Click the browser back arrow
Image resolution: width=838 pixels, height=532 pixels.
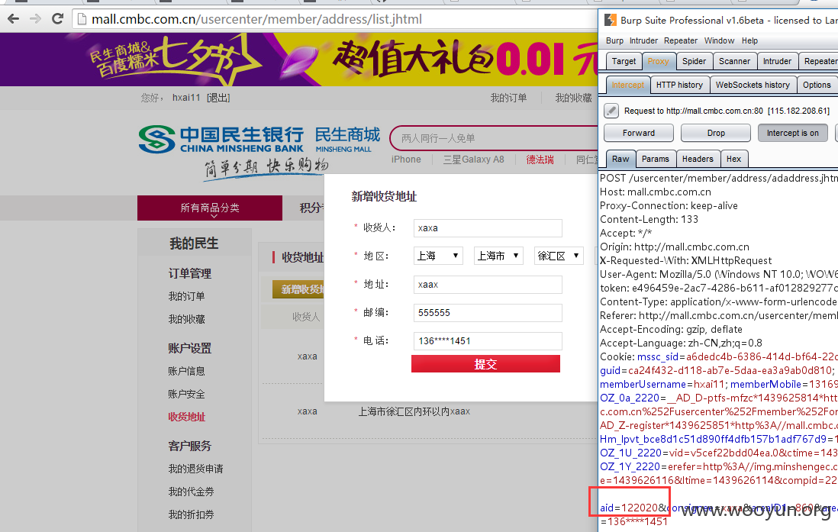[14, 19]
